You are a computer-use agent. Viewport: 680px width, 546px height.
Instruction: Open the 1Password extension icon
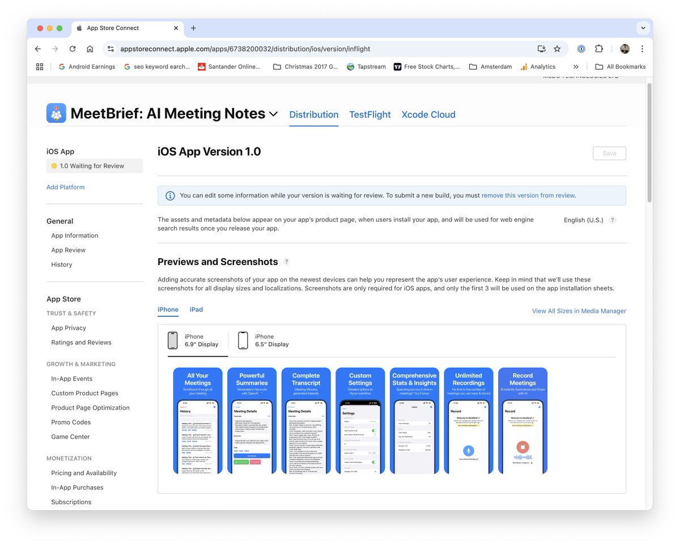[581, 49]
